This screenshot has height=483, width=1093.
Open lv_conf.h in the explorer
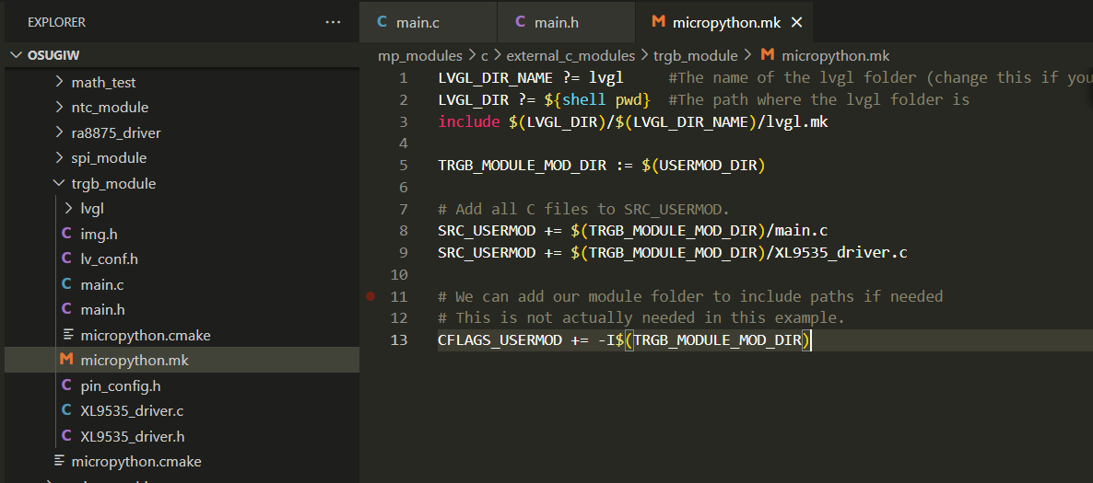point(110,259)
